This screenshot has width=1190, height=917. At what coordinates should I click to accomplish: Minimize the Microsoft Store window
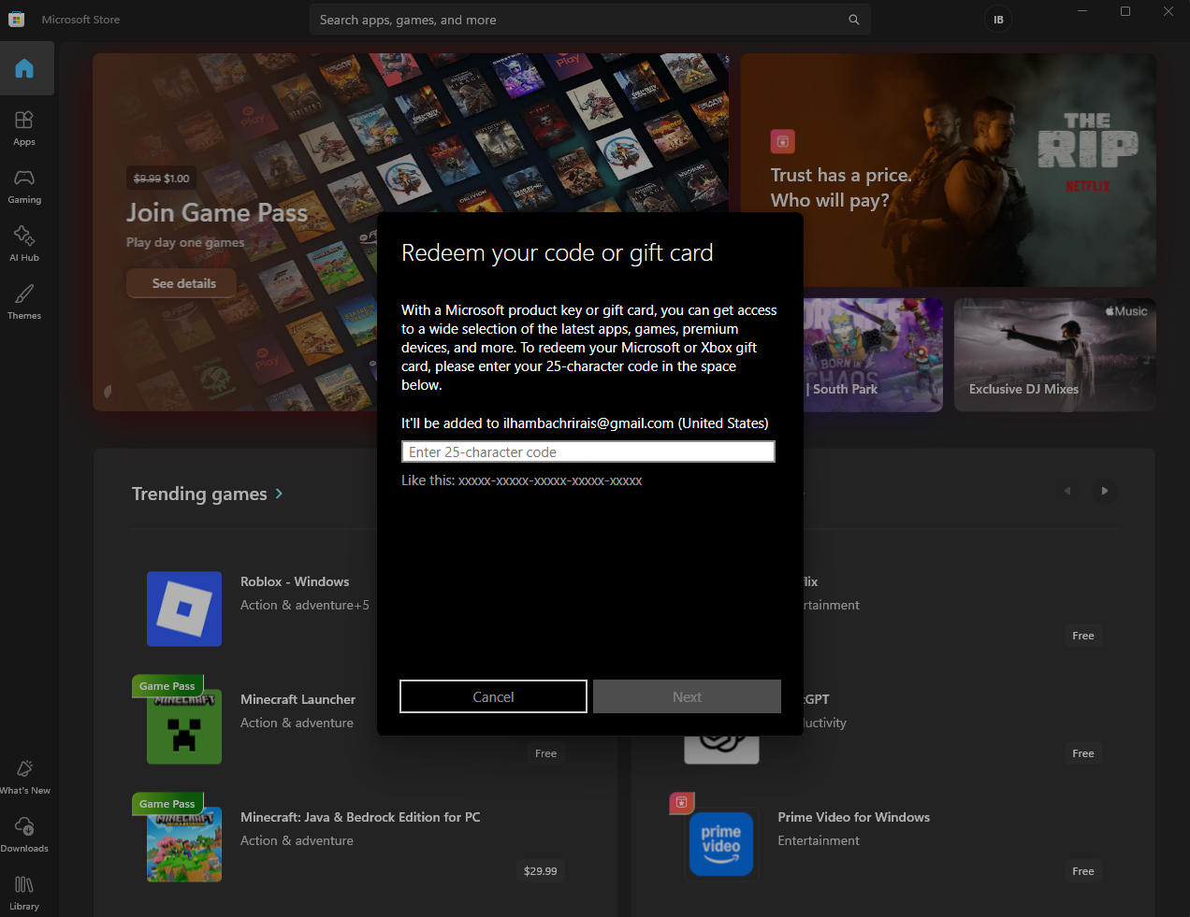pos(1082,11)
